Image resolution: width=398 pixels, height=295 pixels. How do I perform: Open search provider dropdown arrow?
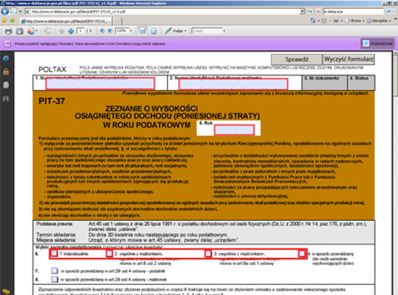(394, 11)
